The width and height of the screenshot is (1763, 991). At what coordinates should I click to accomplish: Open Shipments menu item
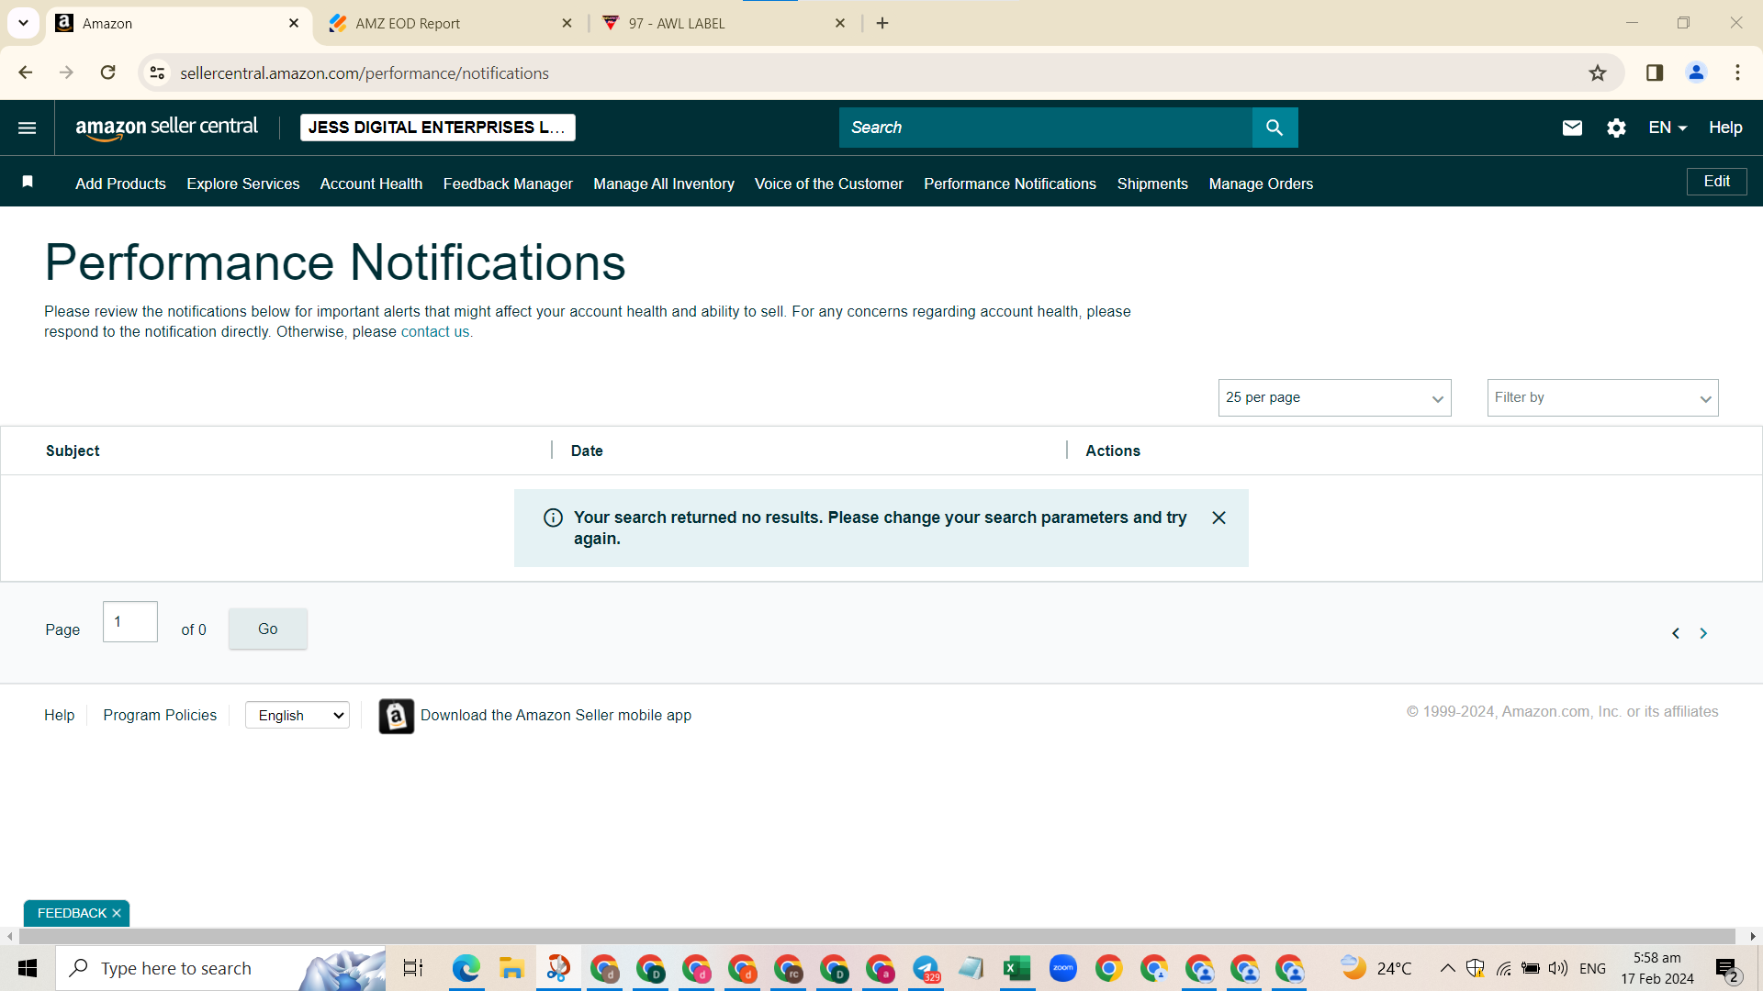(x=1152, y=184)
